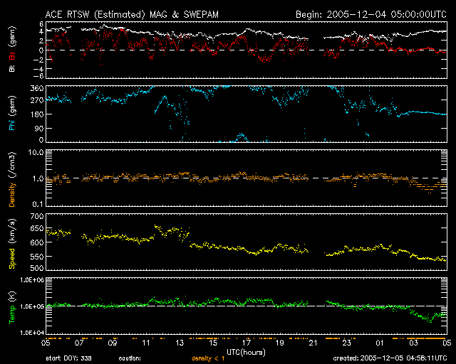This screenshot has height=364, width=456.
Task: Click the plot title "ACE RTSW (Estimated) MAG & SWEPAM"
Action: point(132,14)
